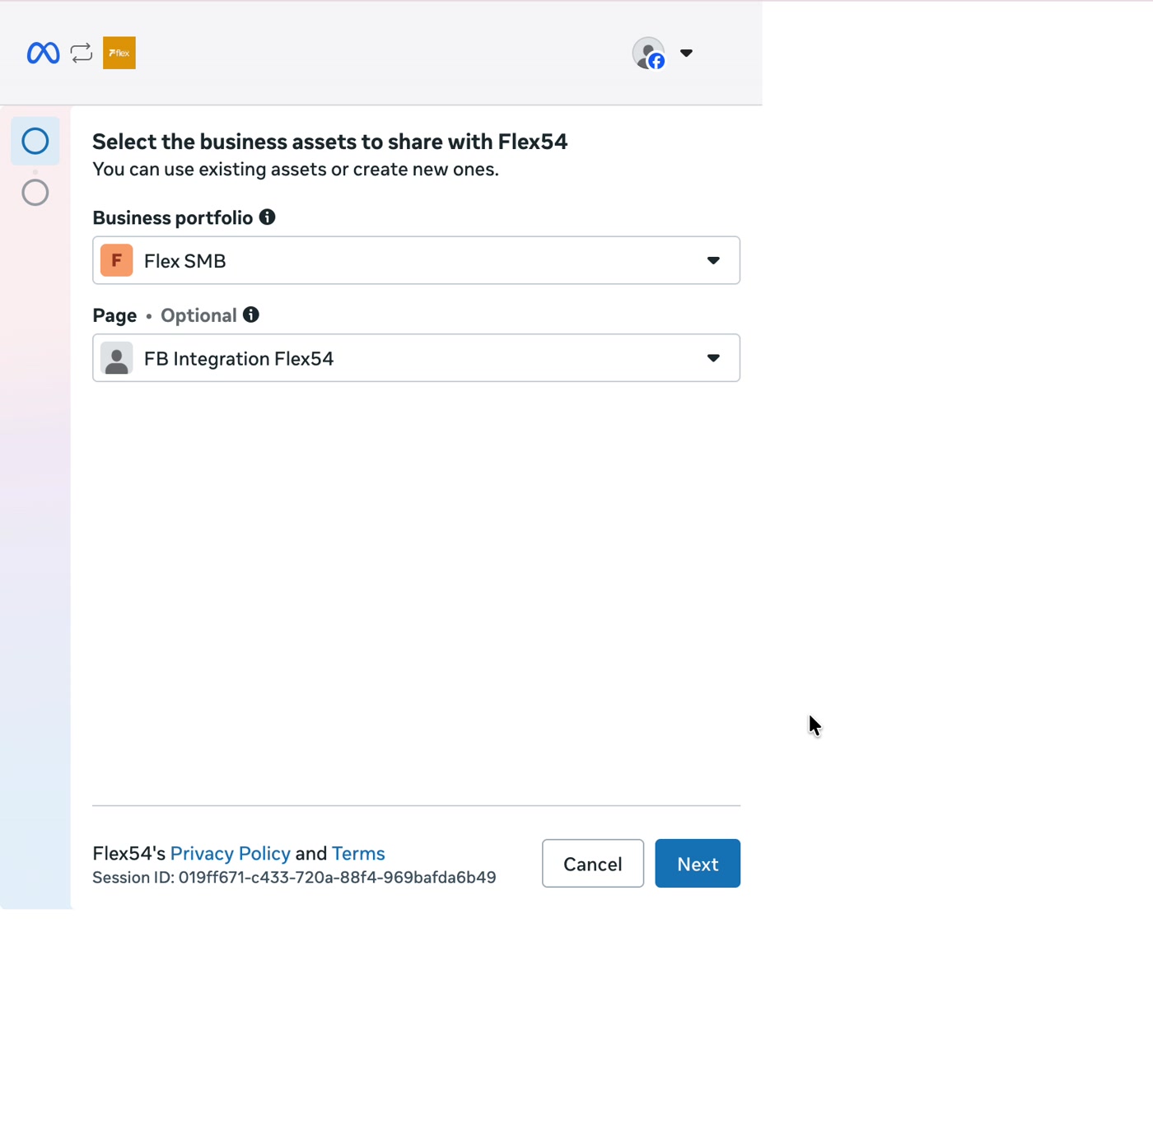Click the Meta logo icon
Viewport: 1153px width, 1133px height.
[43, 54]
